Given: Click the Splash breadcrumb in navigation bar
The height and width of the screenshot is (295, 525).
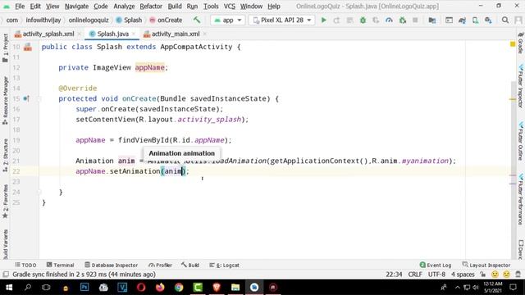Looking at the screenshot, I should click(x=129, y=20).
